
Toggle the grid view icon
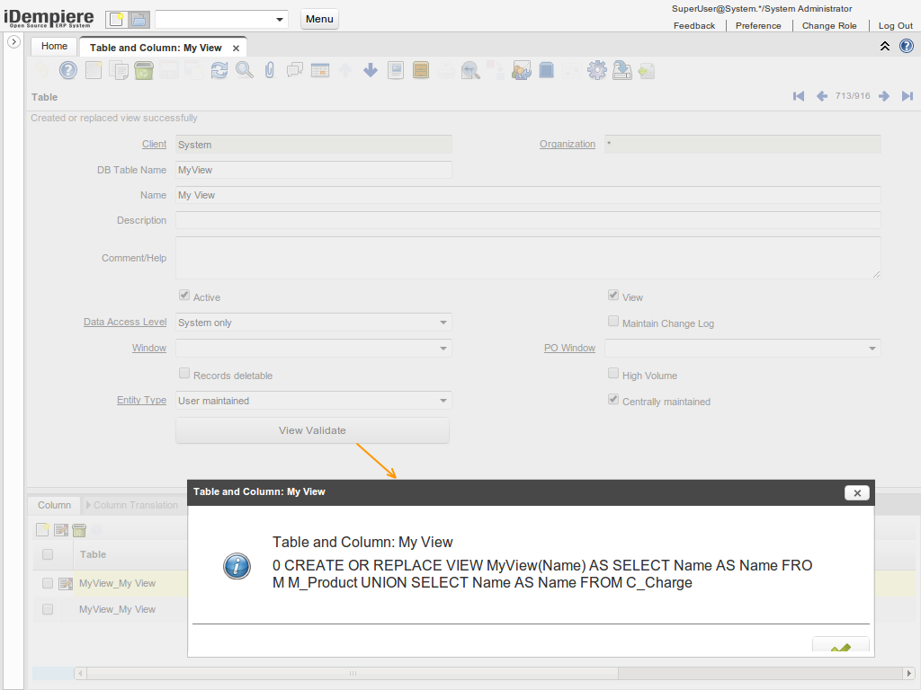[x=319, y=70]
